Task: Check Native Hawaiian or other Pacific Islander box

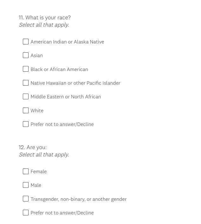Action: [x=26, y=83]
